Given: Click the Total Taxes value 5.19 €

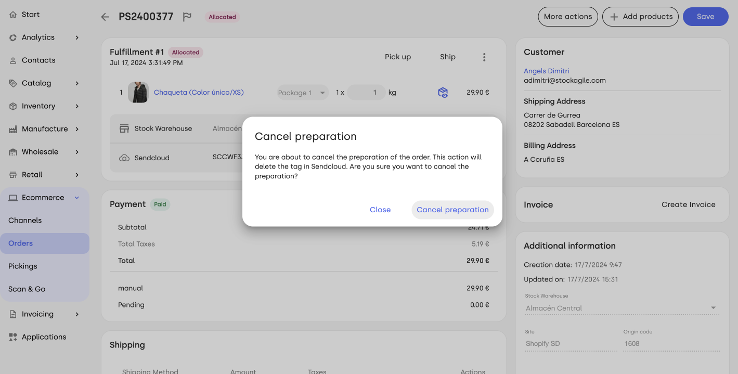Looking at the screenshot, I should (x=481, y=244).
